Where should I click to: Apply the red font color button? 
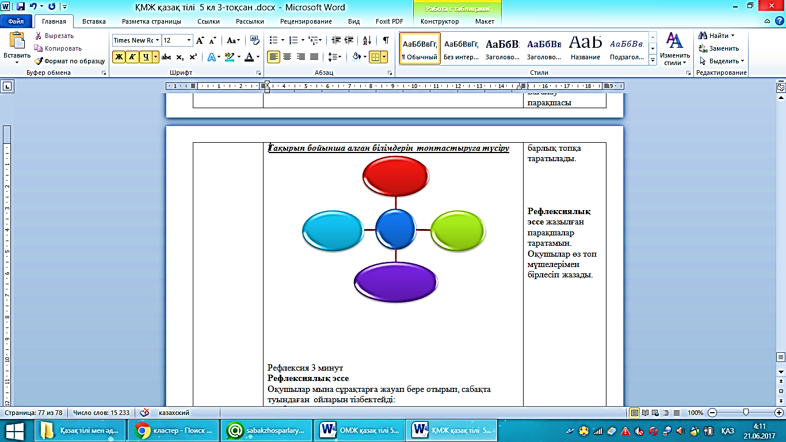(249, 57)
